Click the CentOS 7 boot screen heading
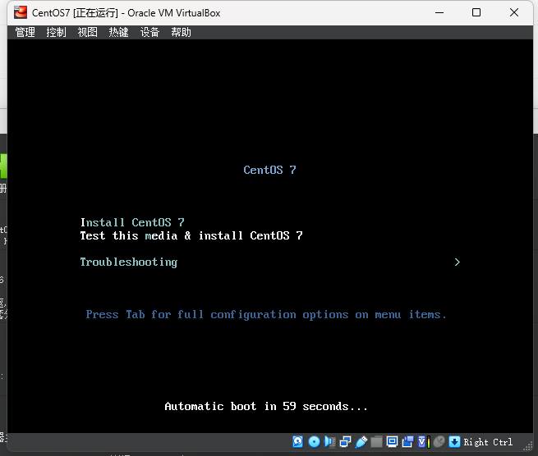The height and width of the screenshot is (456, 538). (x=269, y=170)
